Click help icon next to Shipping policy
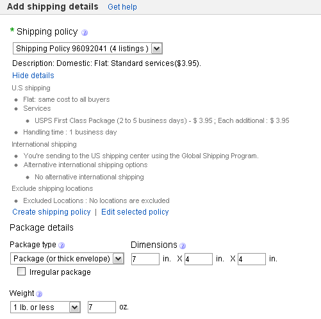This screenshot has width=321, height=319. click(x=85, y=33)
